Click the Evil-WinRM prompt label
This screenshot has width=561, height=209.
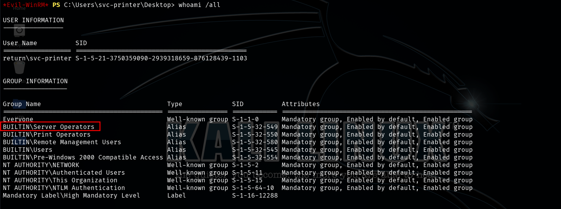tap(25, 5)
